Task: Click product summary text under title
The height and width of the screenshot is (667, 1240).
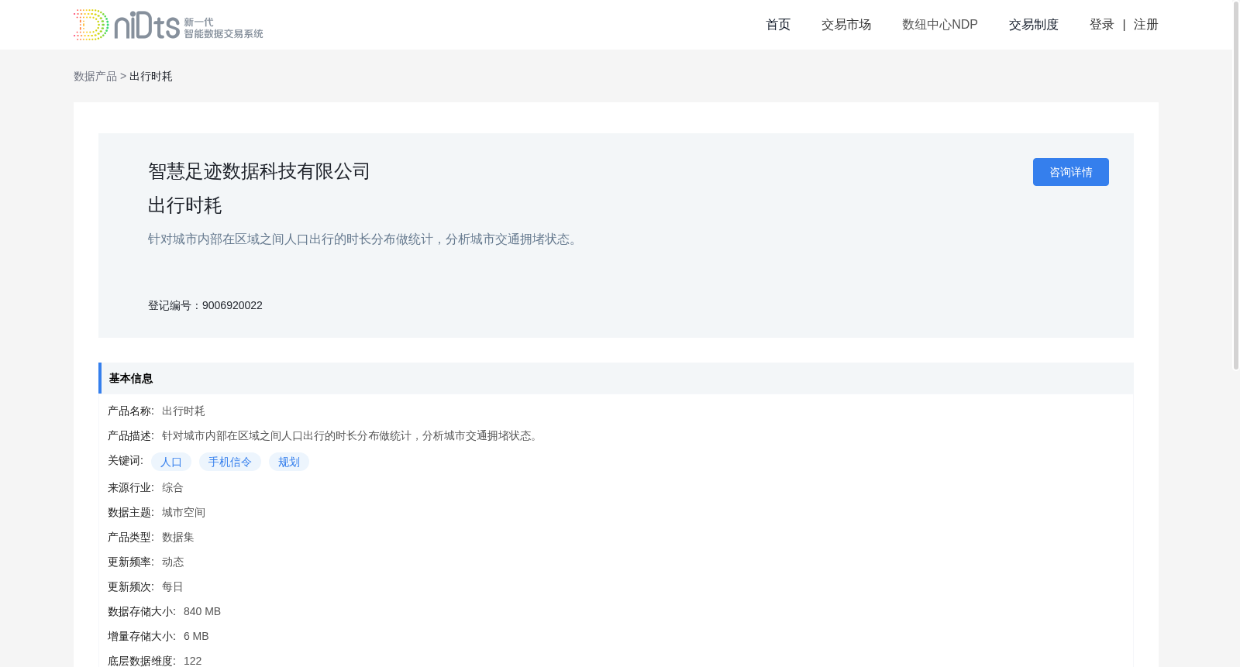Action: pos(365,239)
